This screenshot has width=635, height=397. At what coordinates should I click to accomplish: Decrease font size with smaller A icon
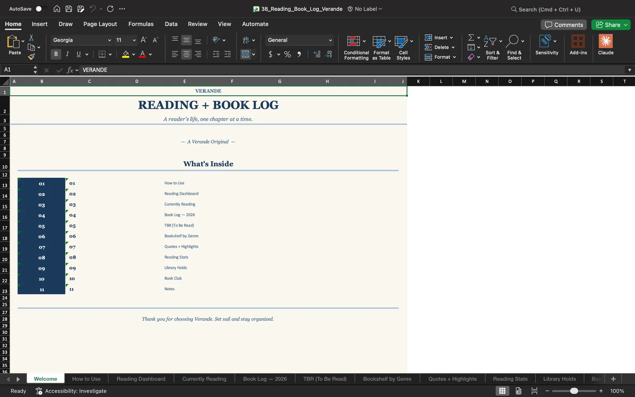(155, 40)
